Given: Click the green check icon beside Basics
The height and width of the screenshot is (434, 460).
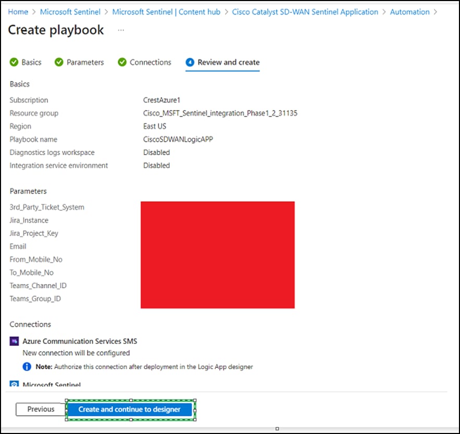Looking at the screenshot, I should click(14, 62).
